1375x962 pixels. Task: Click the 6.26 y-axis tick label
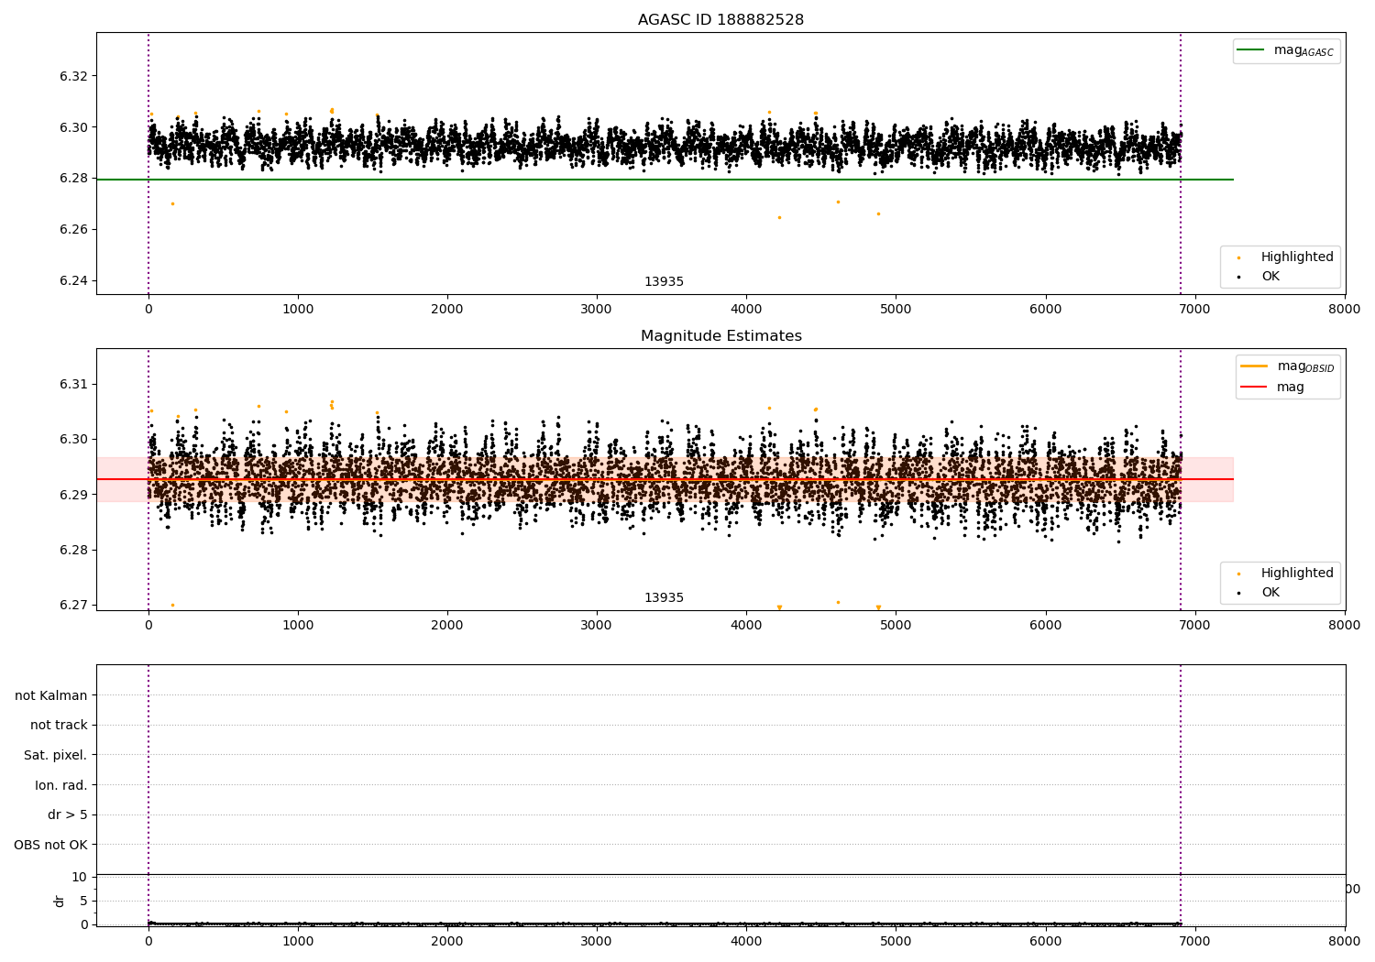72,229
